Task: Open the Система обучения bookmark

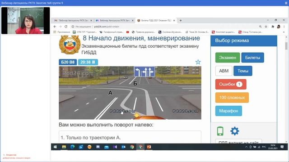Action: 170,32
